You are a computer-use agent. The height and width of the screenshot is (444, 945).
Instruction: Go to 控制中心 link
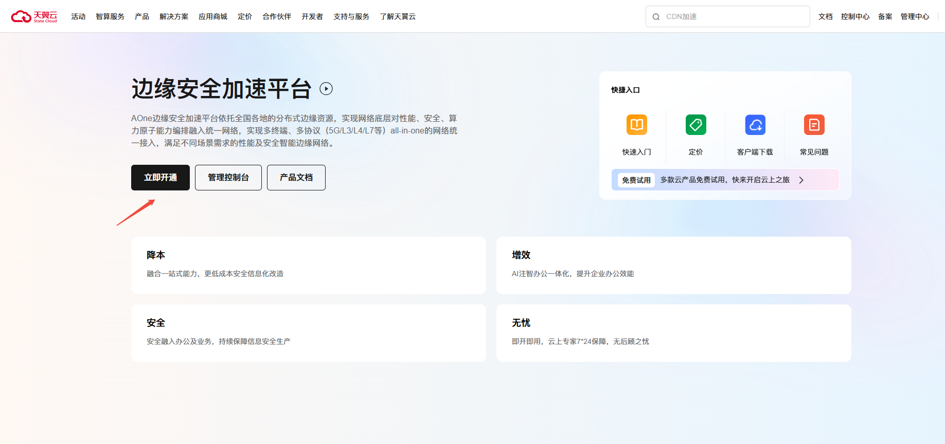click(x=855, y=16)
